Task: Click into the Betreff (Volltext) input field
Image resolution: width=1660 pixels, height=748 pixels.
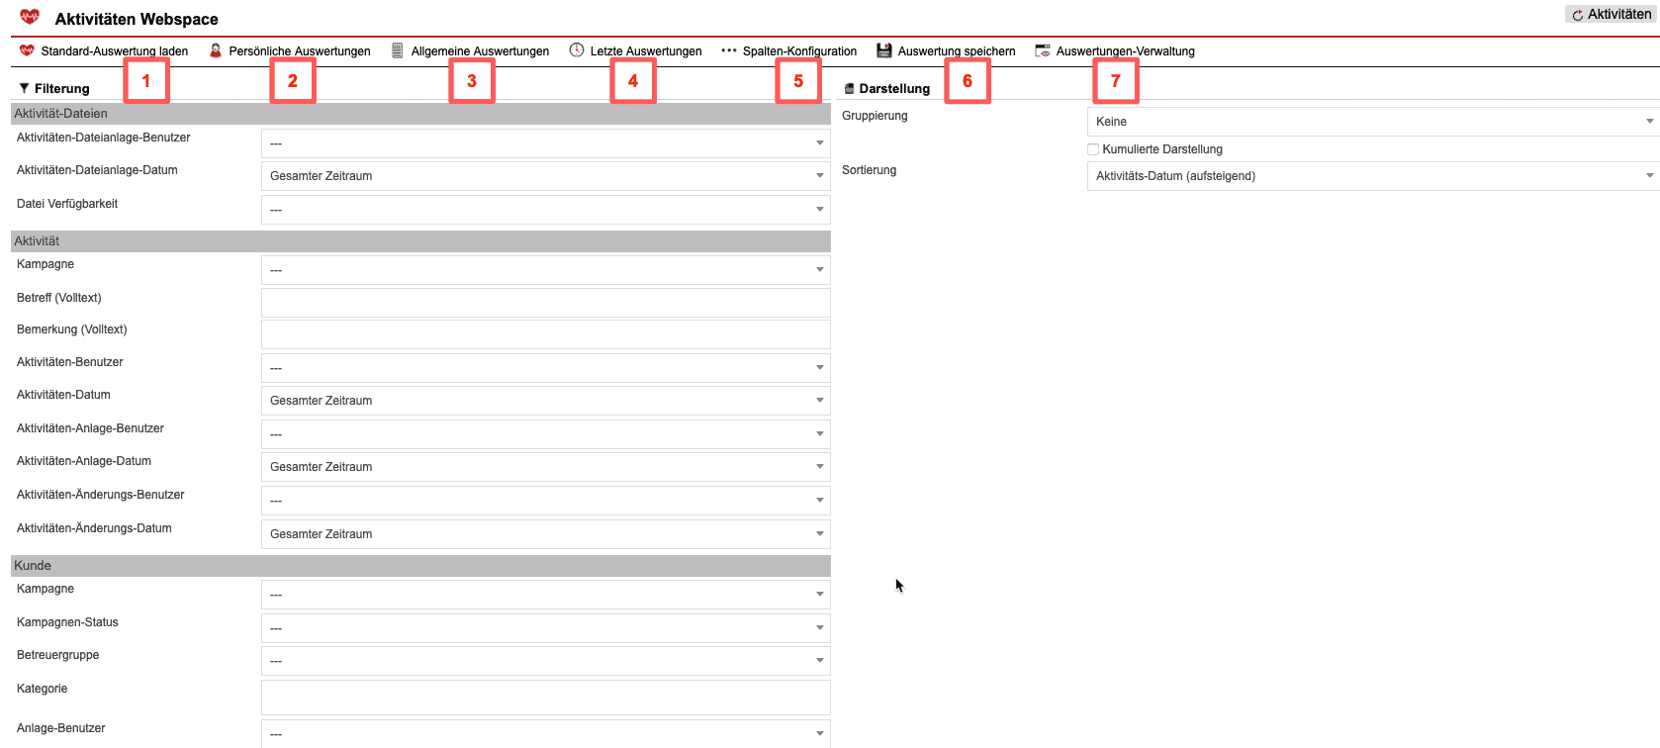Action: point(545,303)
